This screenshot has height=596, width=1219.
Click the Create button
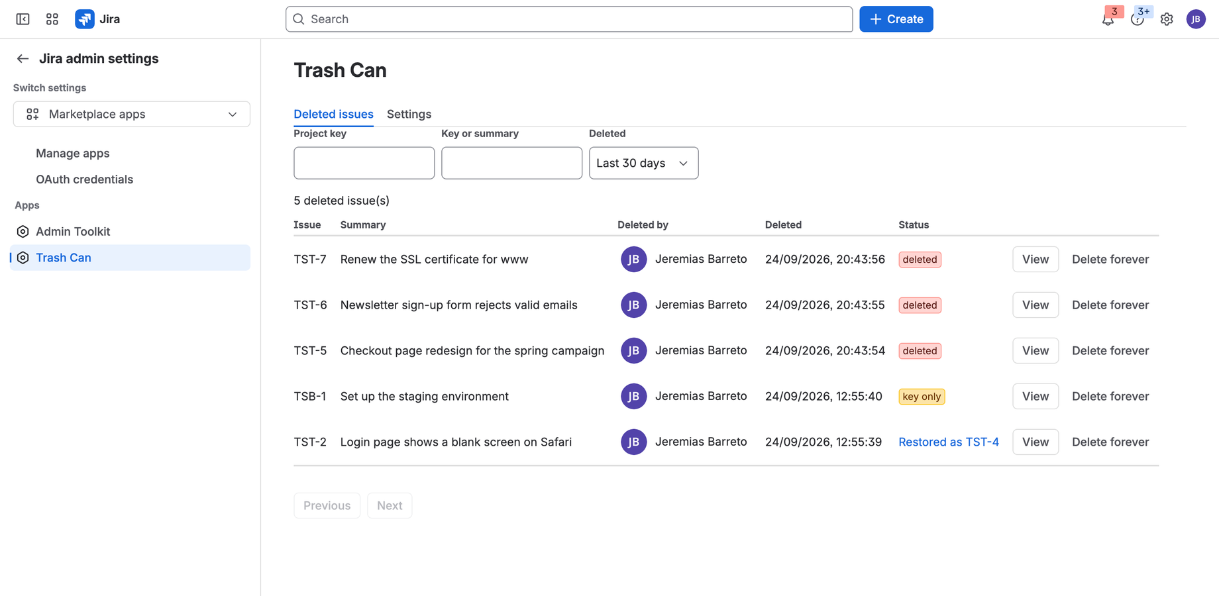[896, 19]
